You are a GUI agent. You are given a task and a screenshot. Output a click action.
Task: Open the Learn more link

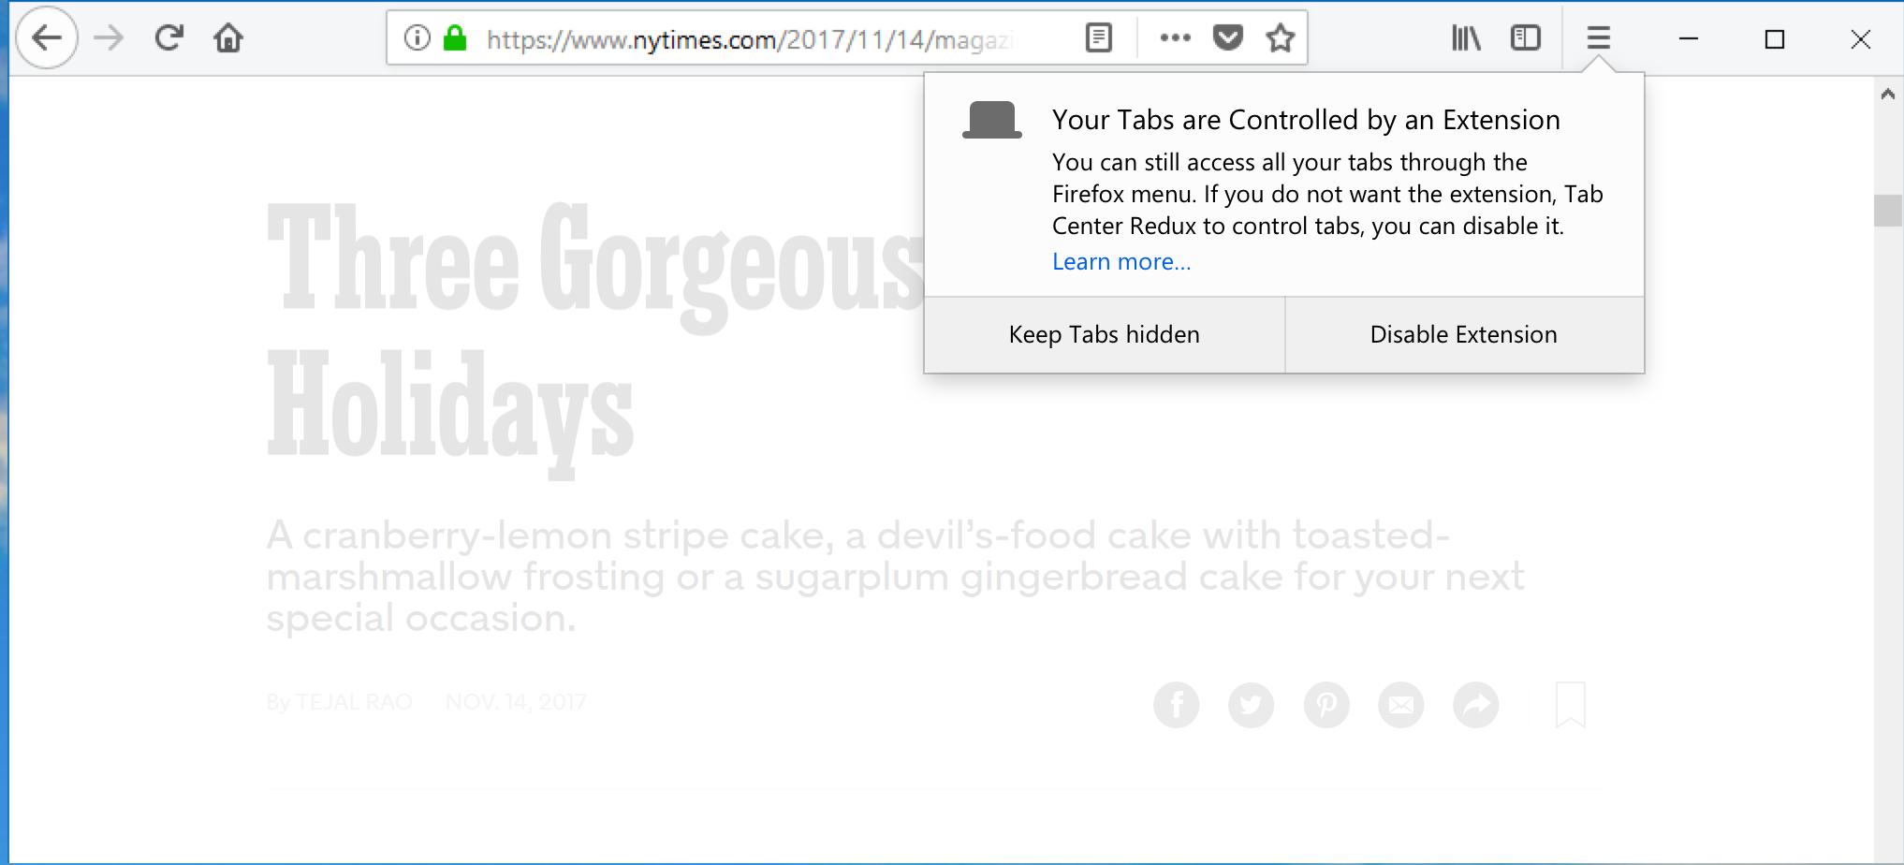(1121, 262)
